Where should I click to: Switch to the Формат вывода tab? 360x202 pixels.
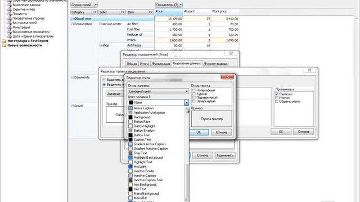tap(216, 63)
